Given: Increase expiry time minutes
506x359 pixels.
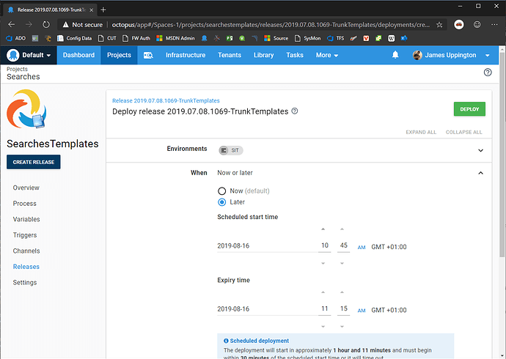Looking at the screenshot, I should click(x=342, y=292).
